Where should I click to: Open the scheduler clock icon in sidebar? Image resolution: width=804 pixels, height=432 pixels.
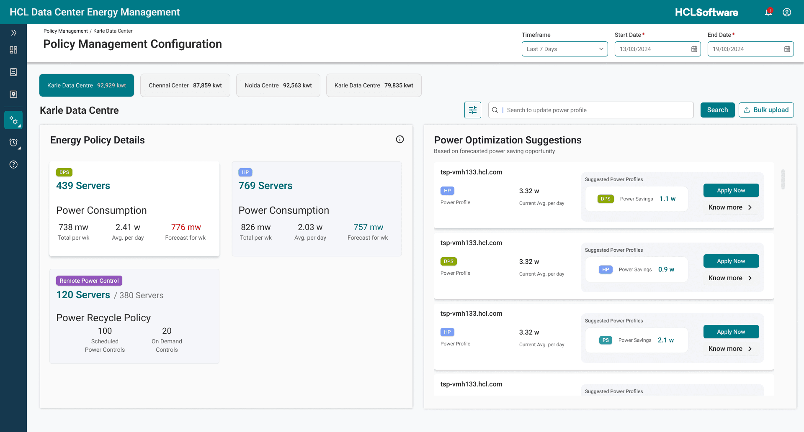13,143
